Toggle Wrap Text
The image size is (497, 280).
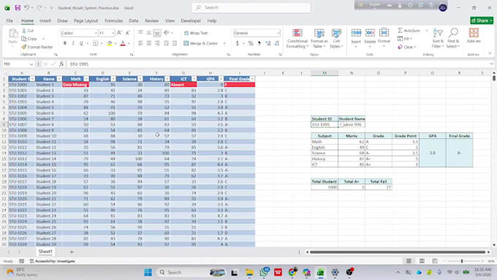[x=196, y=33]
